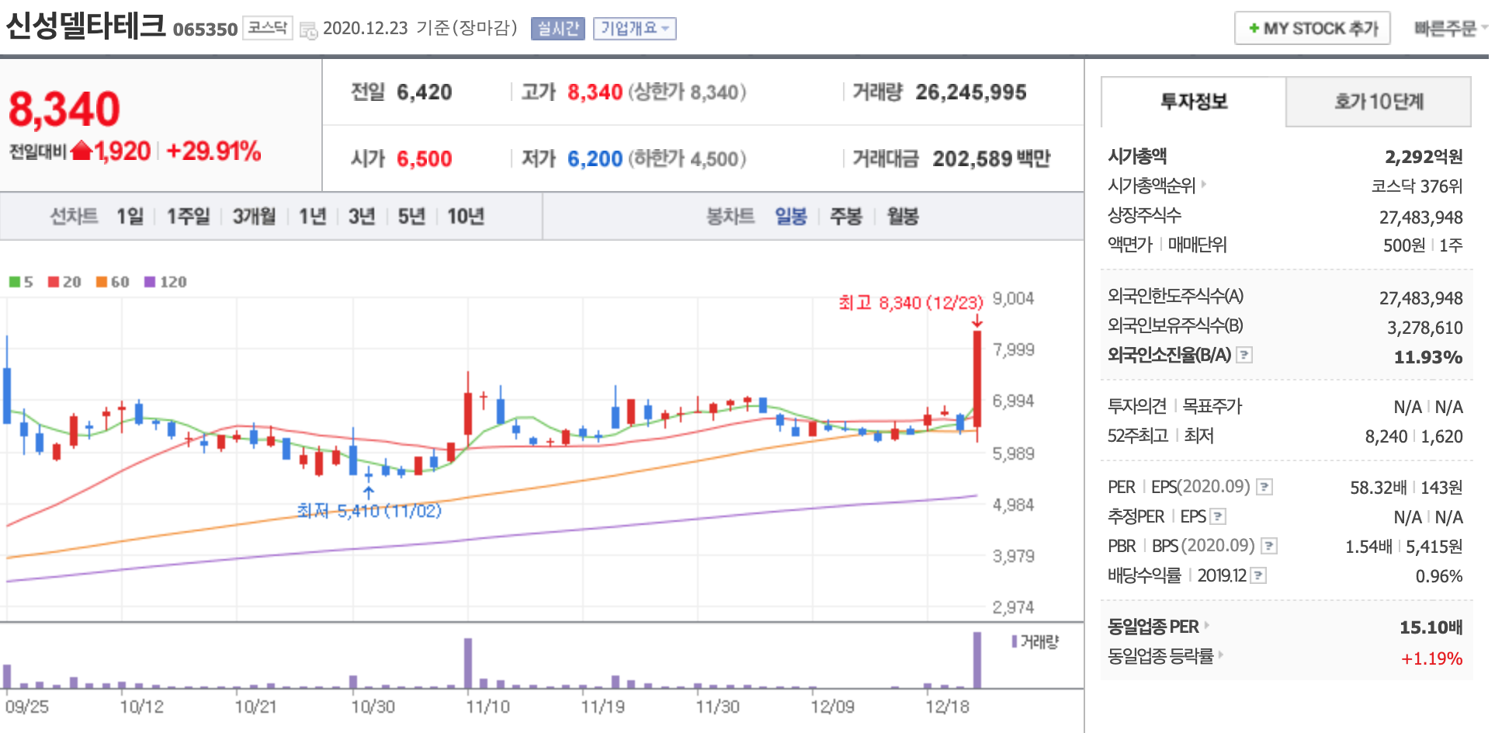Click the red 20-day moving average legend marker
Screen dimensions: 1495x733
(x=54, y=282)
